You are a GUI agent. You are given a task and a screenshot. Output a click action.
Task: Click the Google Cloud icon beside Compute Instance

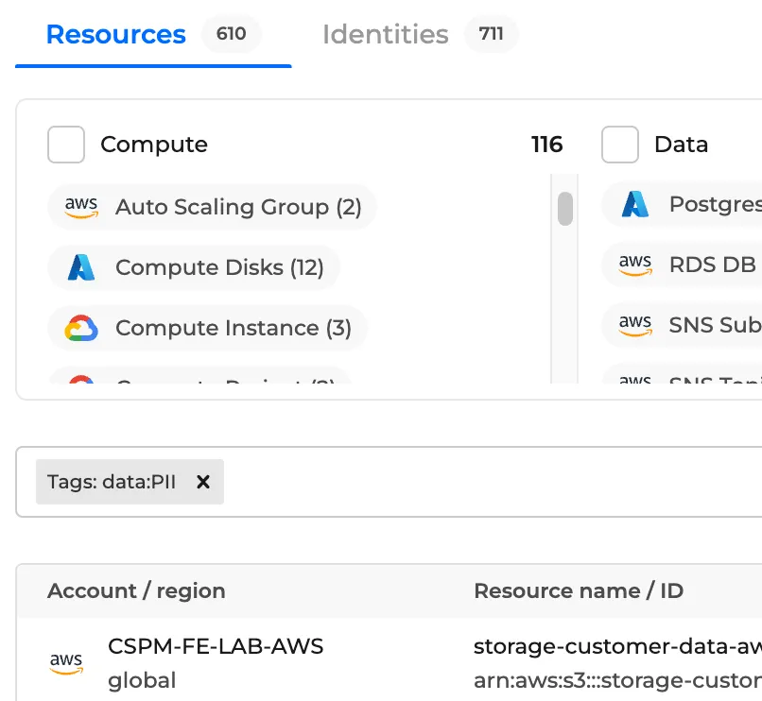[x=81, y=329]
